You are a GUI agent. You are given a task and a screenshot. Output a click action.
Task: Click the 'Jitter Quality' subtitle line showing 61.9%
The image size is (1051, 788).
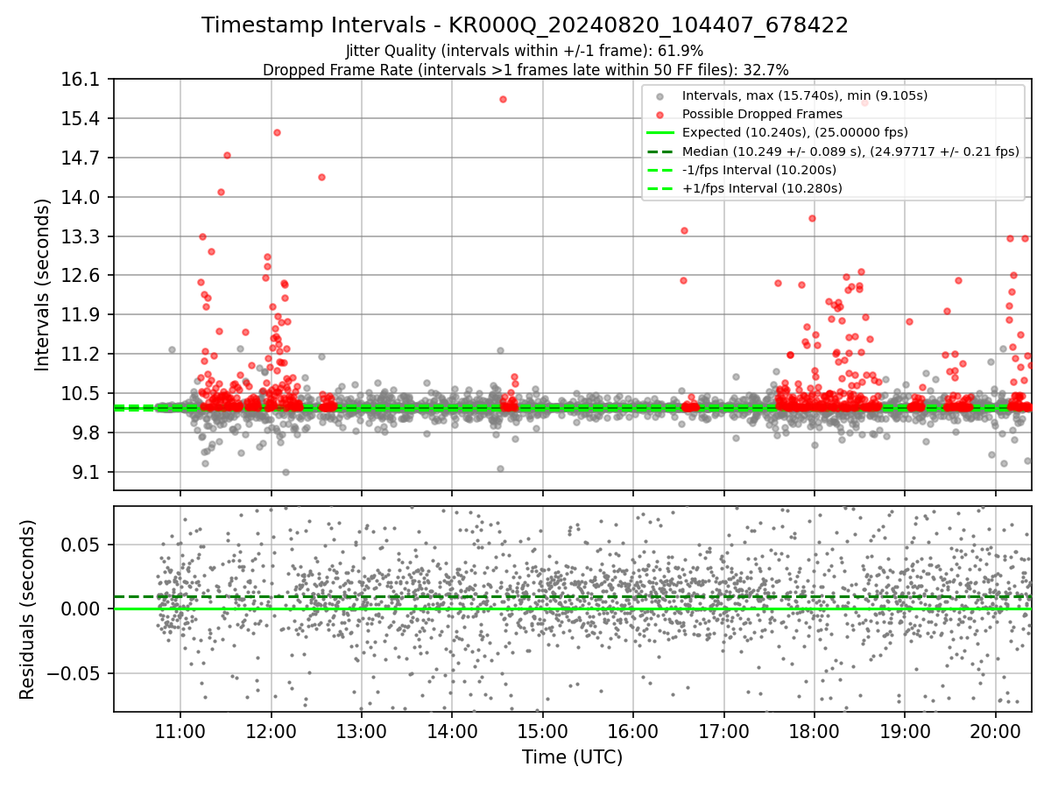click(x=525, y=51)
